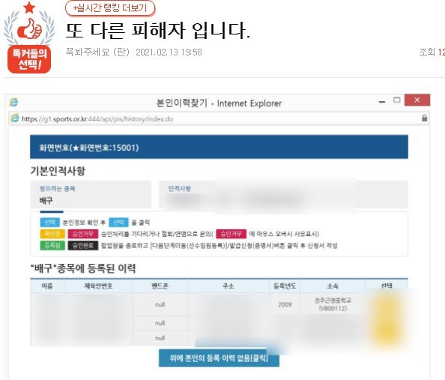Click the post title 또 다른 피해자 입니다
Image resolution: width=445 pixels, height=380 pixels.
(158, 31)
